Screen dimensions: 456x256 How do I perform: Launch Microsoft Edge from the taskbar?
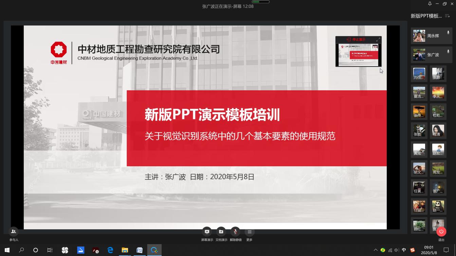110,250
